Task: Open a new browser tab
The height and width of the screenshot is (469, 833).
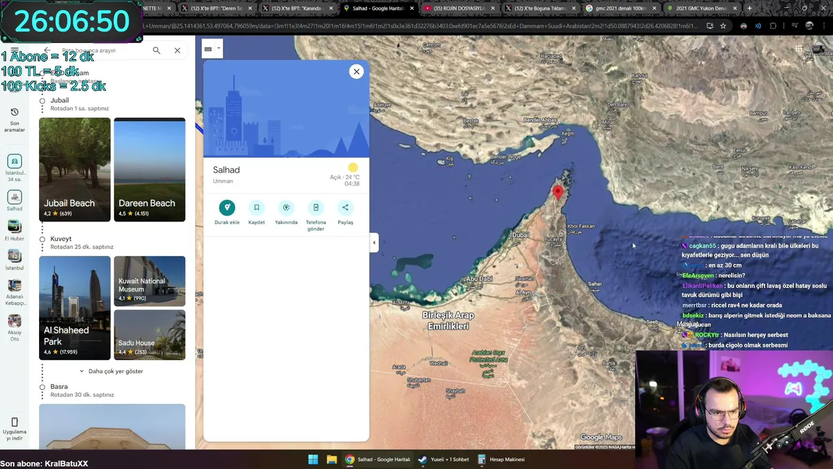Action: tap(750, 8)
